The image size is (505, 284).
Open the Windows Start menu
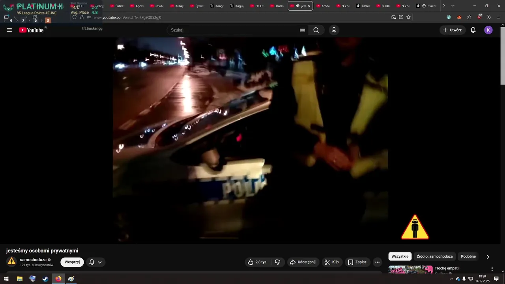[6, 279]
